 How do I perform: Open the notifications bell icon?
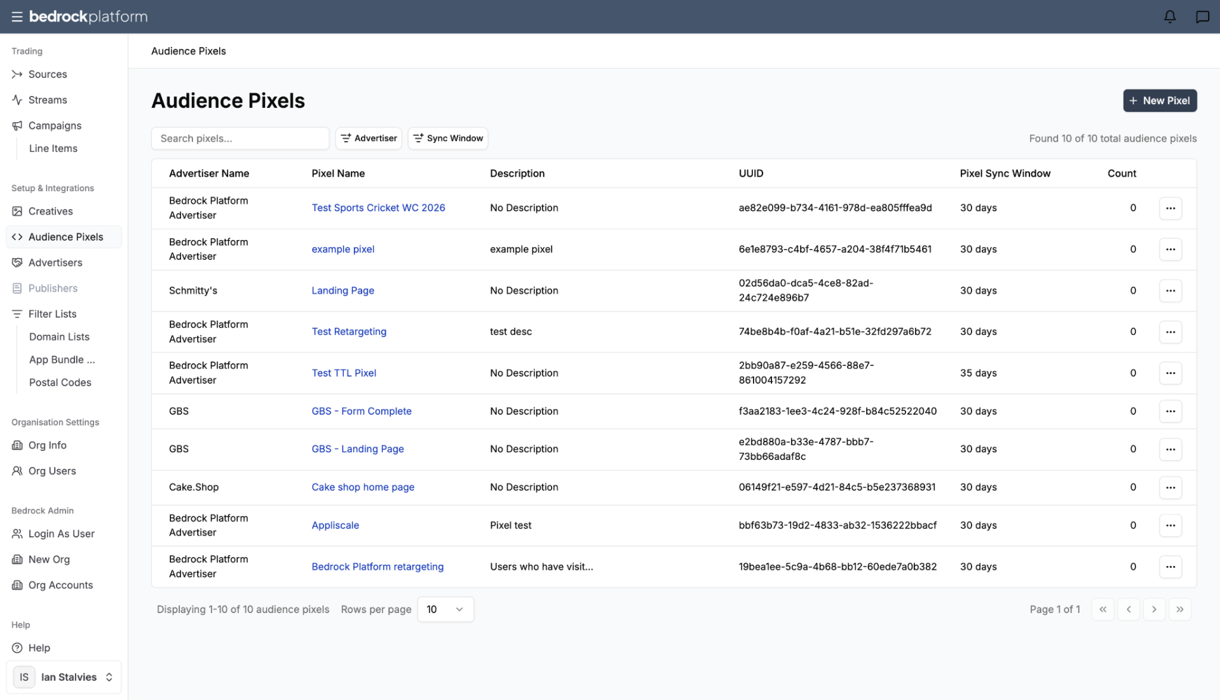(x=1170, y=17)
